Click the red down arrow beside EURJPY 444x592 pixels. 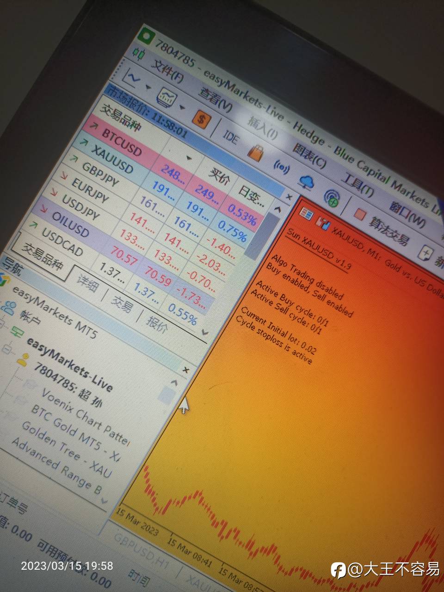[65, 176]
